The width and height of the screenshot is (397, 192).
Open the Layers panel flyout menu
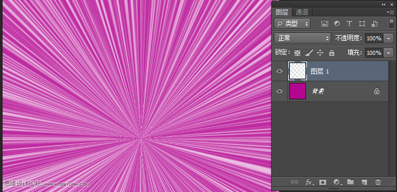coord(390,12)
